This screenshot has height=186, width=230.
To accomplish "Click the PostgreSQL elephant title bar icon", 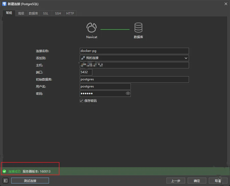I will [x=4, y=4].
